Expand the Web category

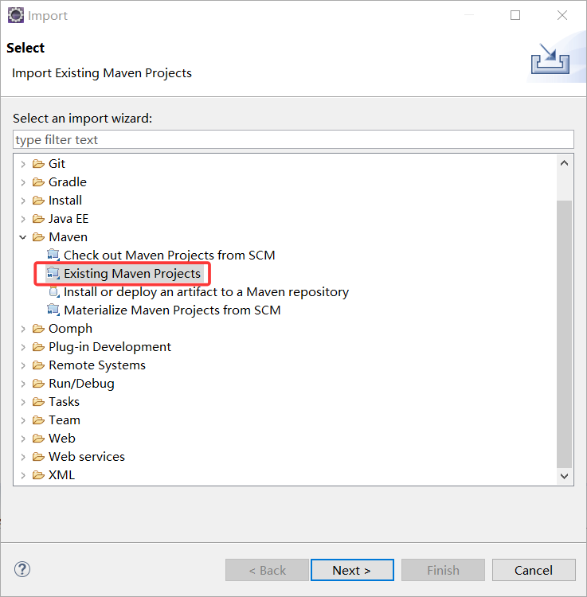pyautogui.click(x=23, y=439)
